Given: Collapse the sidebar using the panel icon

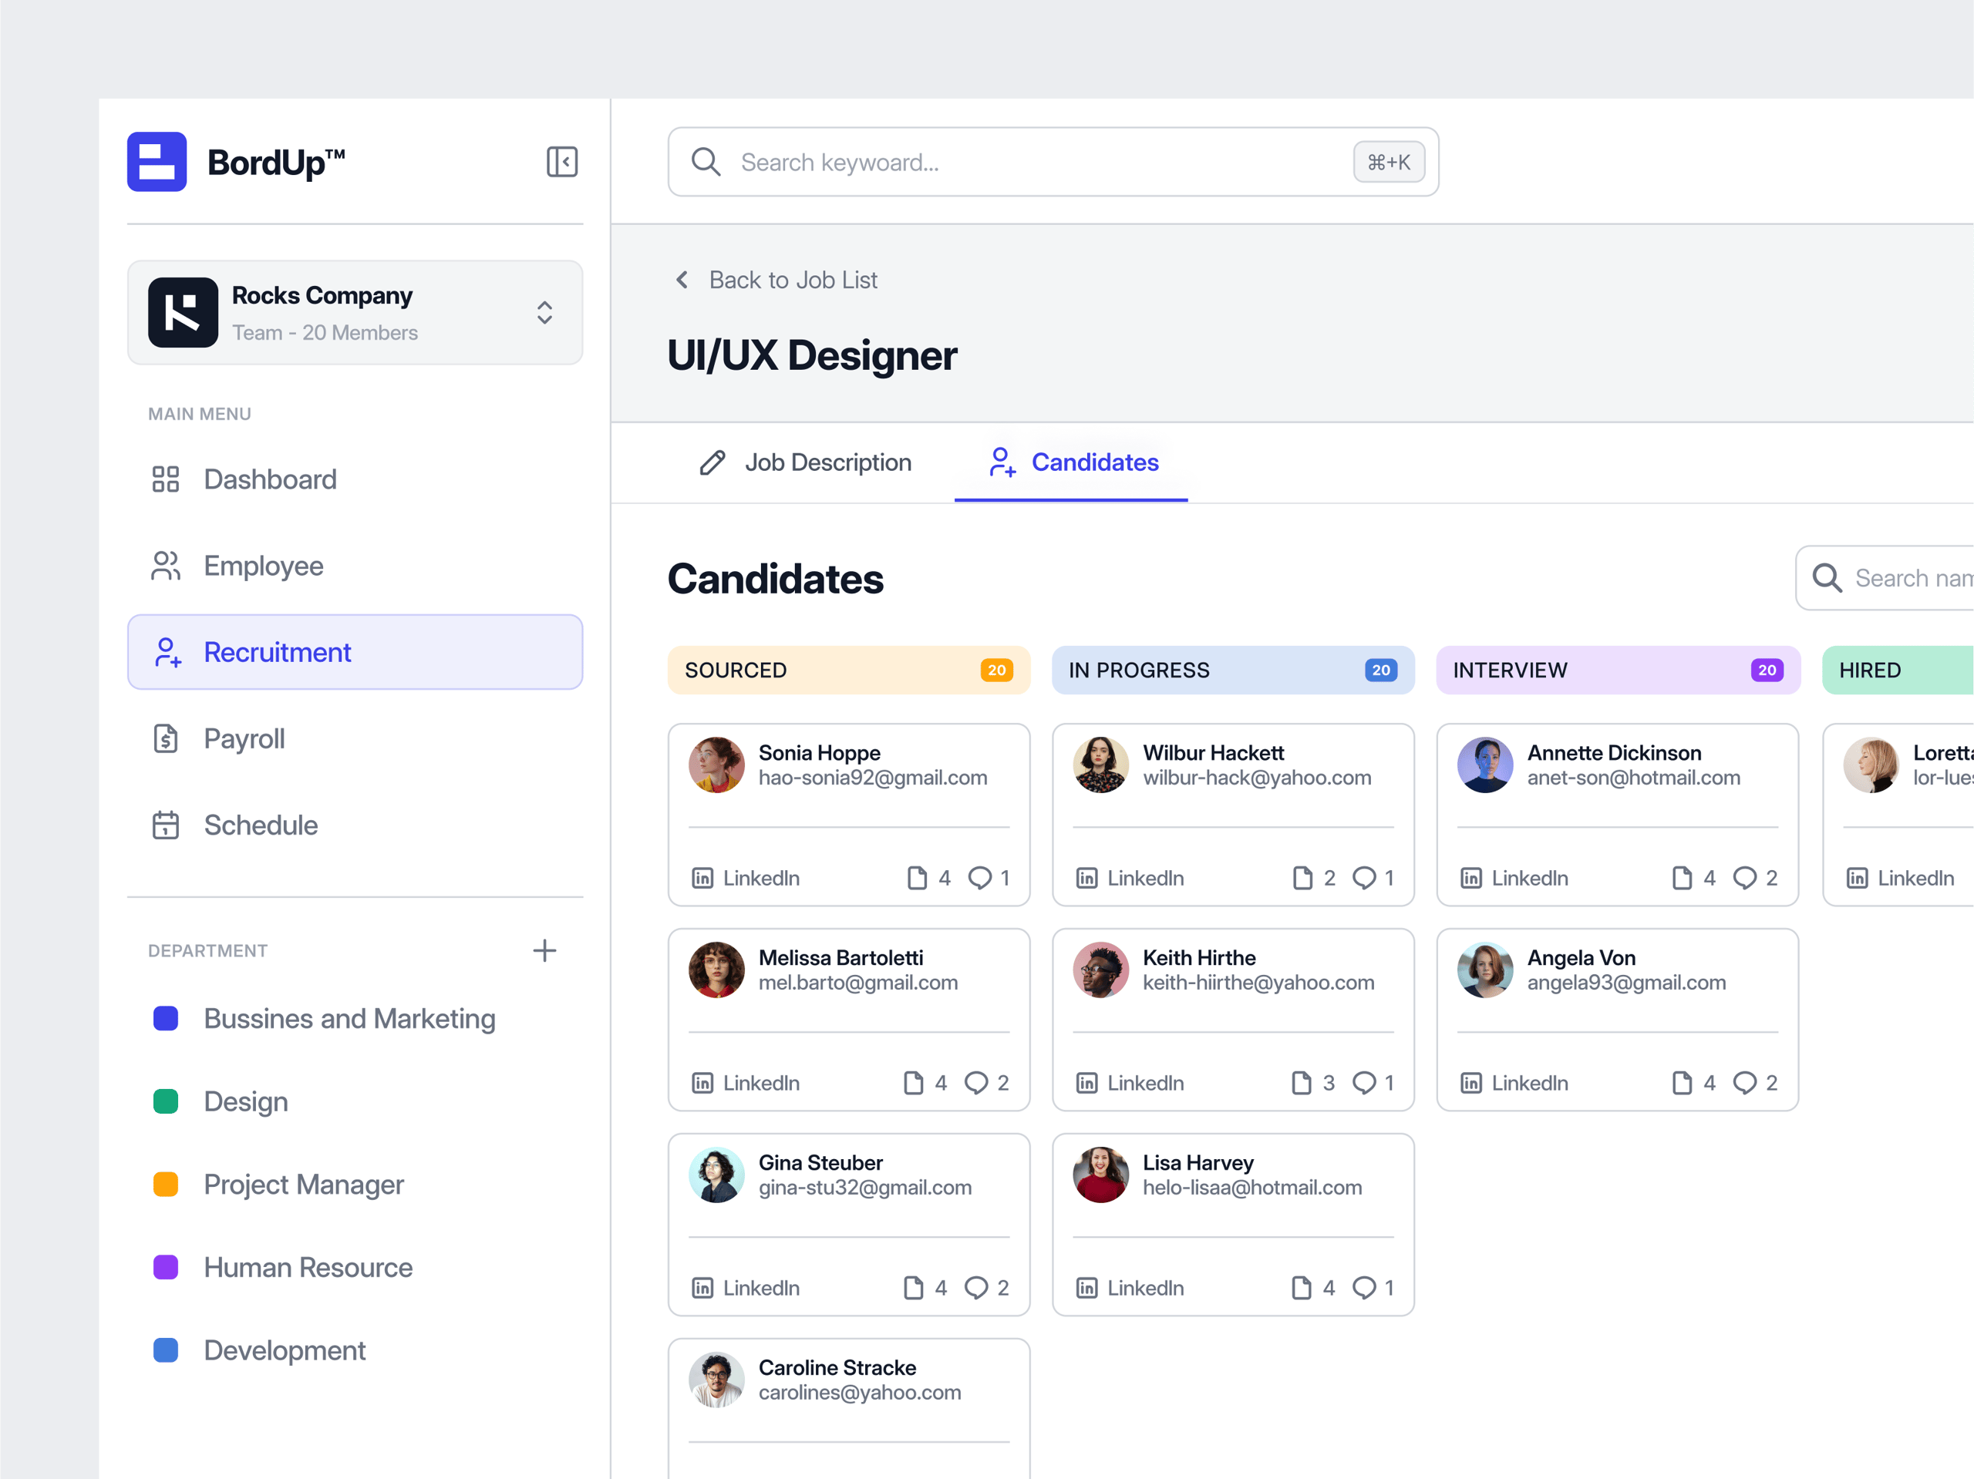Looking at the screenshot, I should point(561,161).
